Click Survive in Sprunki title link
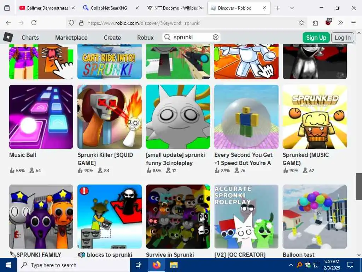 click(x=170, y=255)
